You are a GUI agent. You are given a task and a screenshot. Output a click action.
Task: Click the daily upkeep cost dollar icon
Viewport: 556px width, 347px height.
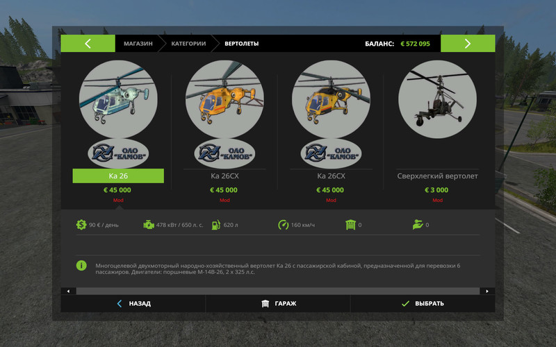[81, 225]
